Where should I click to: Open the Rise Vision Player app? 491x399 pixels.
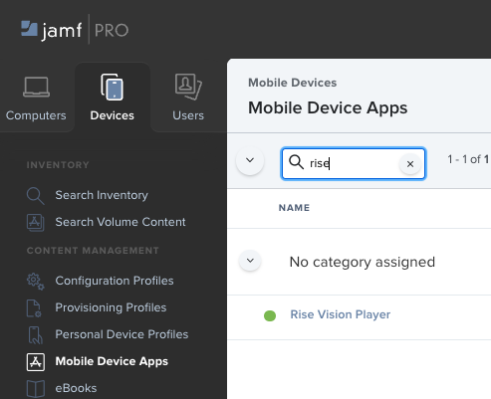[341, 314]
